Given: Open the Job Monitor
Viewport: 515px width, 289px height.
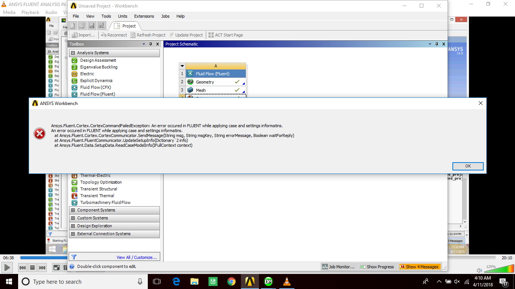Looking at the screenshot, I should tap(339, 267).
